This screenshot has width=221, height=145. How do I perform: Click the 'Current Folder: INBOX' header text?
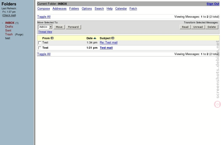pyautogui.click(x=52, y=4)
